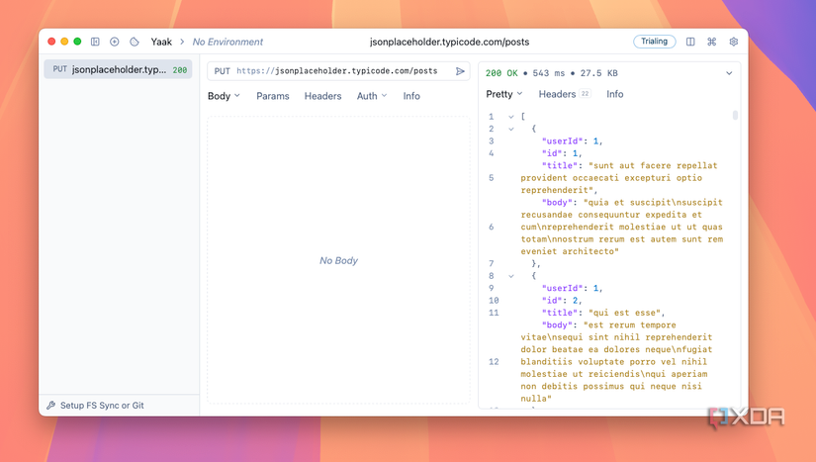Open the Yaak workspace menu
The width and height of the screenshot is (816, 462).
161,42
